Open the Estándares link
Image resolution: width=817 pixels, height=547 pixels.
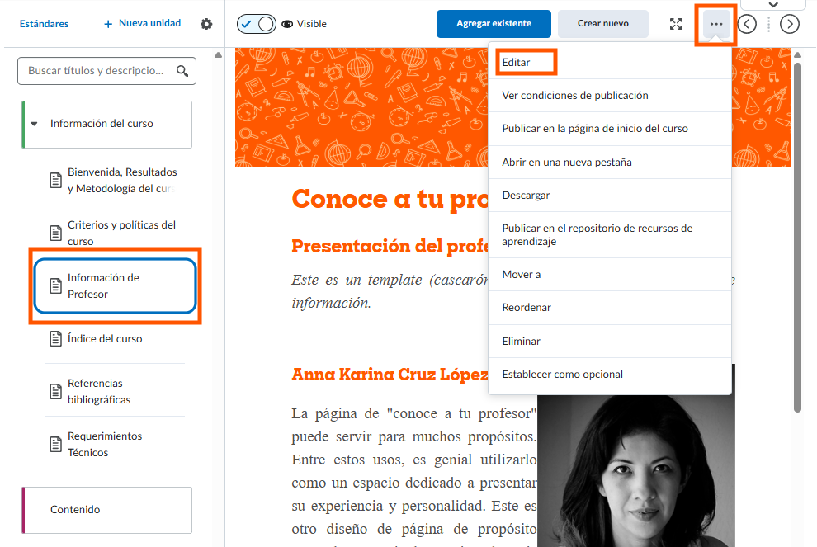(x=45, y=24)
